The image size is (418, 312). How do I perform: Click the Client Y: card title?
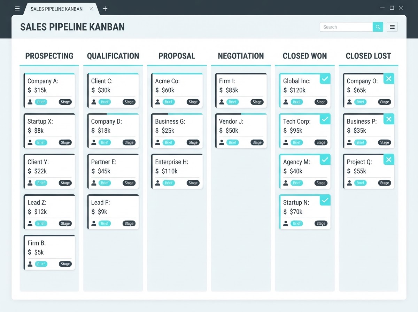[x=38, y=162]
